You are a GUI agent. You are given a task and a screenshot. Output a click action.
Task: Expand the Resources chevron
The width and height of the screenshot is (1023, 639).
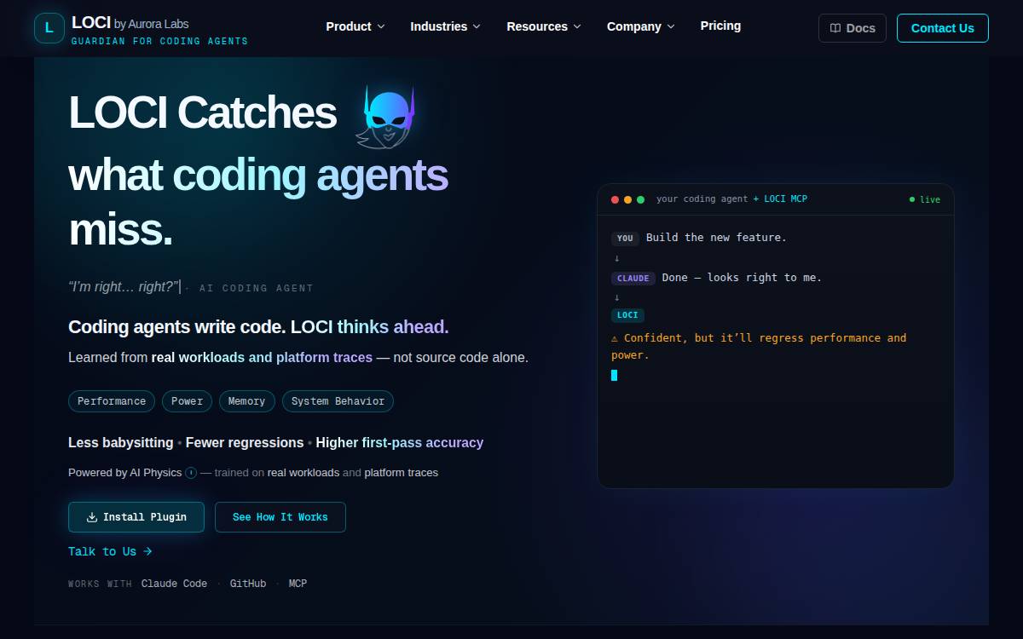click(x=577, y=26)
